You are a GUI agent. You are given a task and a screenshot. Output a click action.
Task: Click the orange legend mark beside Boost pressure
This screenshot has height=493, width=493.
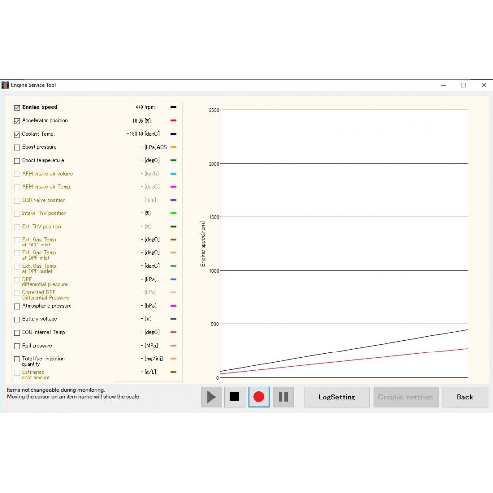point(173,147)
